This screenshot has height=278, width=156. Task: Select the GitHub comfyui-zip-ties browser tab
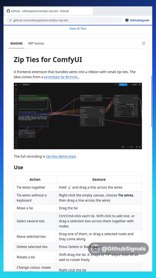click(48, 11)
